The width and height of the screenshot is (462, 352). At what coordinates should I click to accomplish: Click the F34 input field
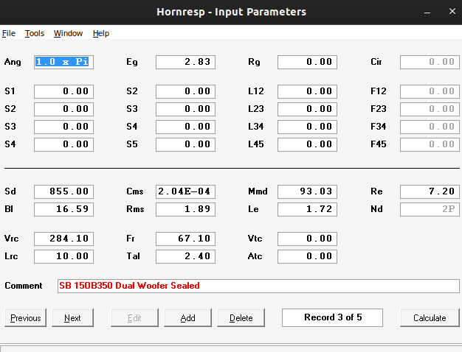(430, 127)
